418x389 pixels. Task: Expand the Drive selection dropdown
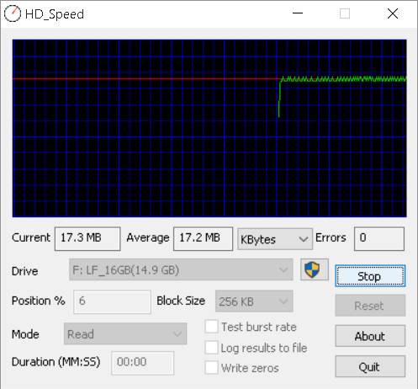point(181,269)
